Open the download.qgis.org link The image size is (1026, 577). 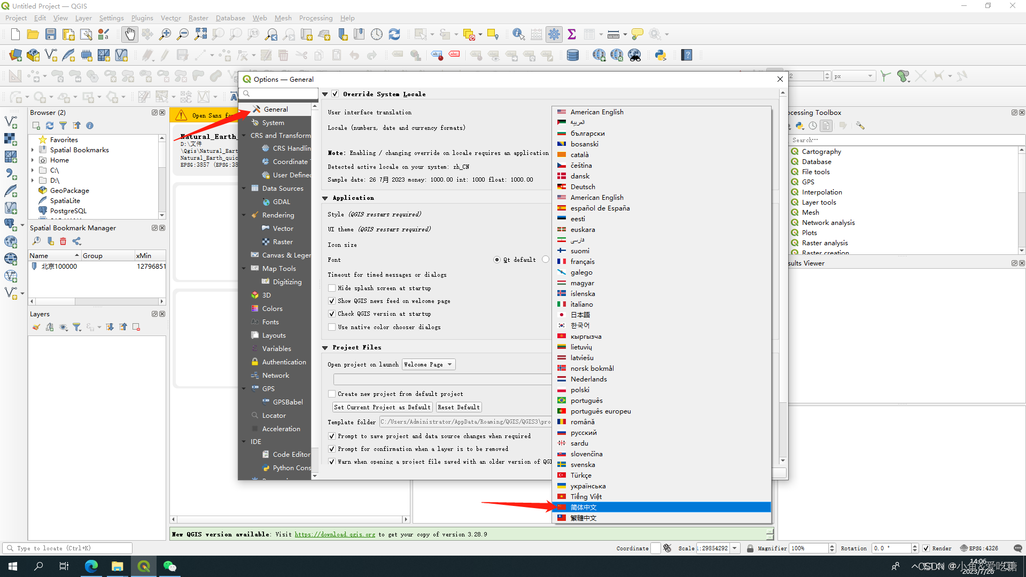pyautogui.click(x=335, y=534)
